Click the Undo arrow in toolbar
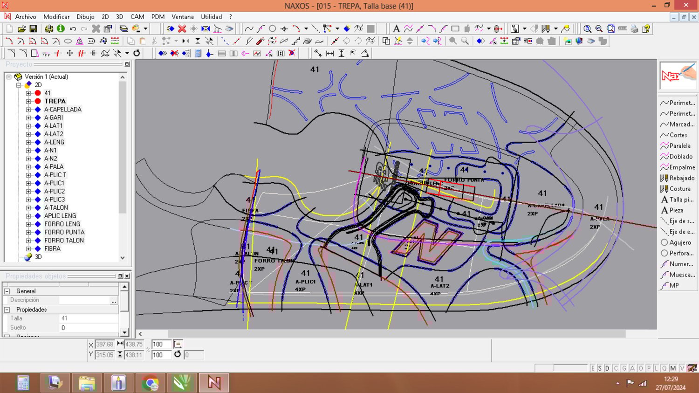Screen dimensions: 699x393 click(x=73, y=29)
